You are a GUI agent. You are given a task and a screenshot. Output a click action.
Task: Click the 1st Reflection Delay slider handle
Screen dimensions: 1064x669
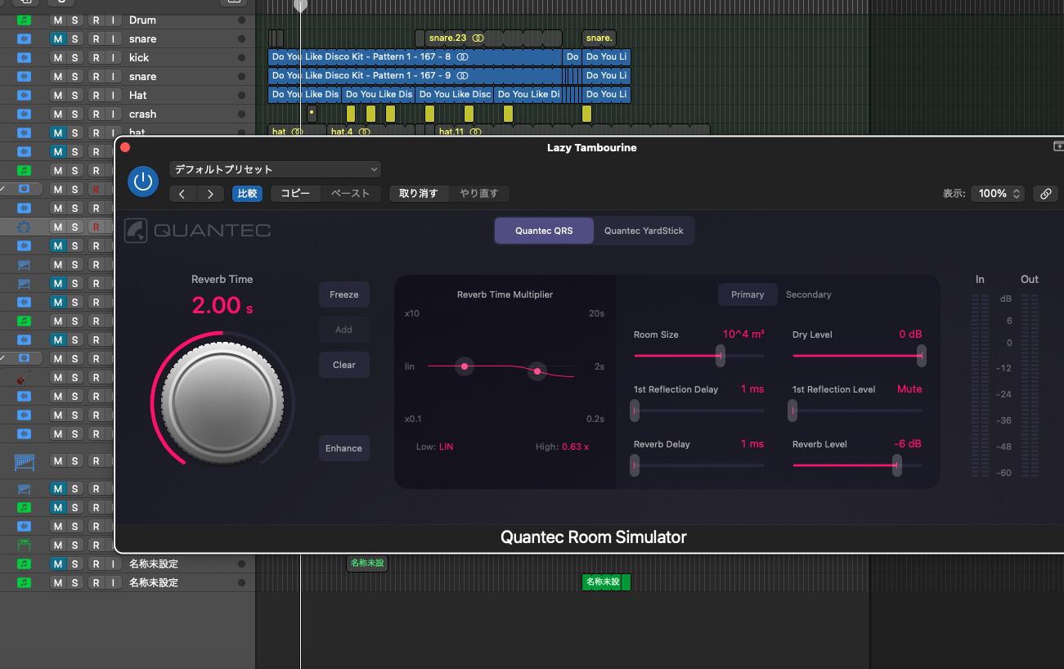pyautogui.click(x=635, y=411)
